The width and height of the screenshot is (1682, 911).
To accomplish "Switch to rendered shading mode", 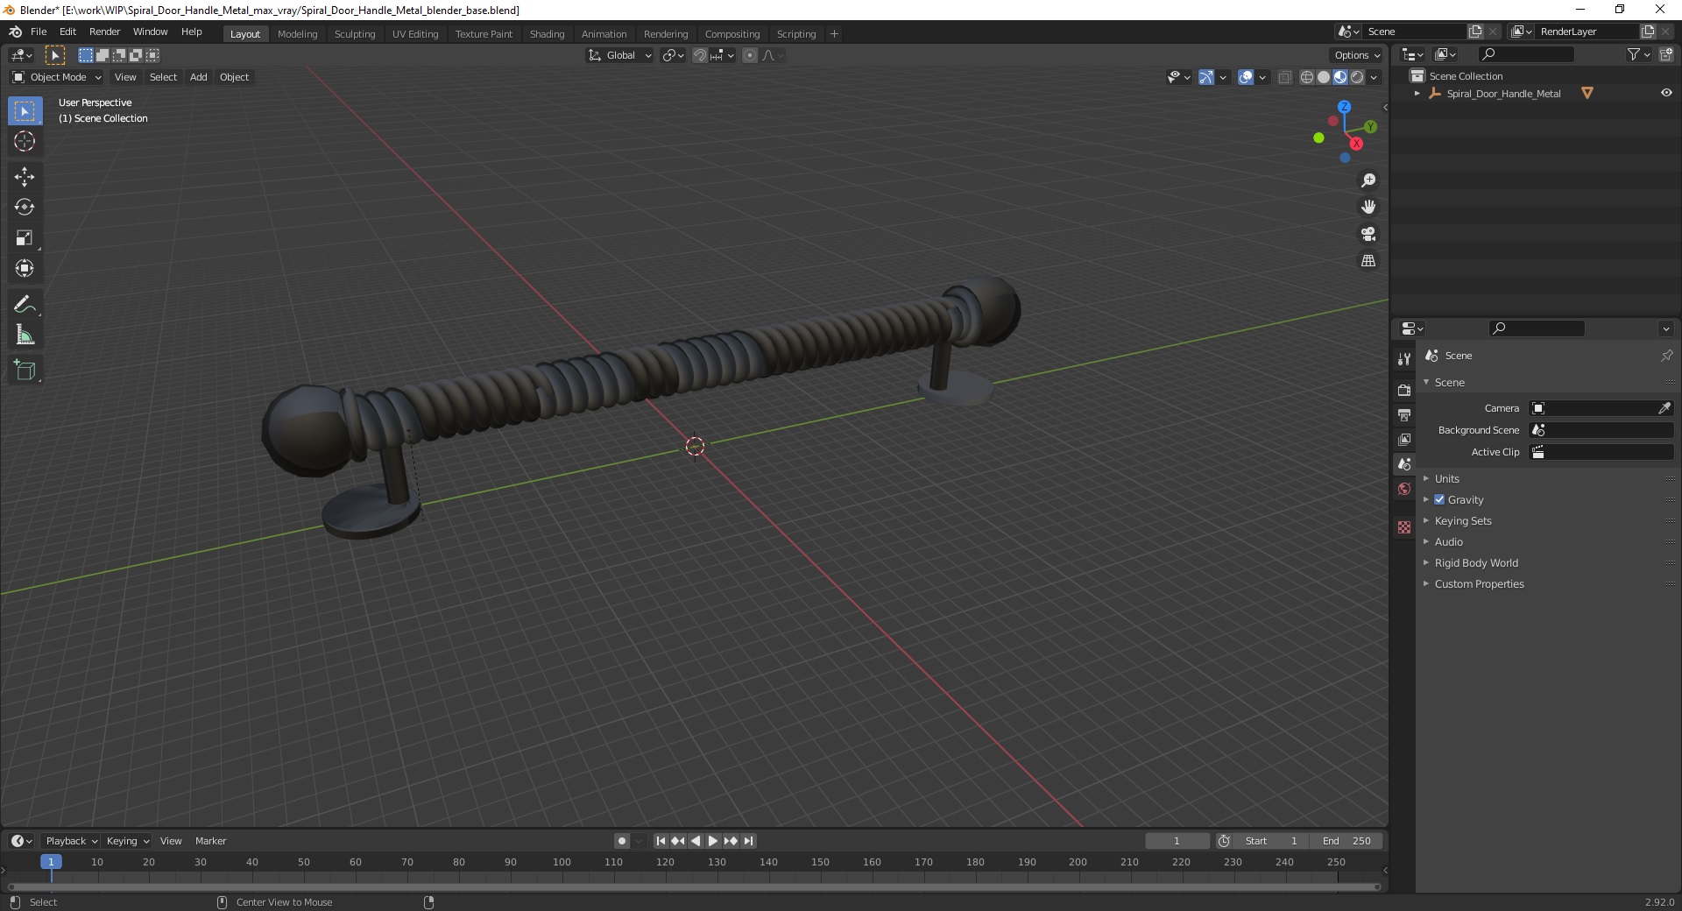I will click(x=1357, y=77).
